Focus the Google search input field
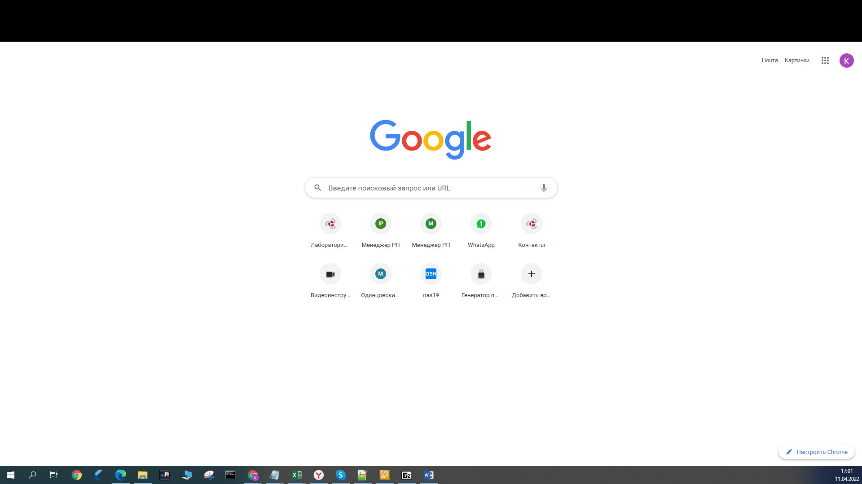Viewport: 862px width, 484px height. (x=431, y=188)
